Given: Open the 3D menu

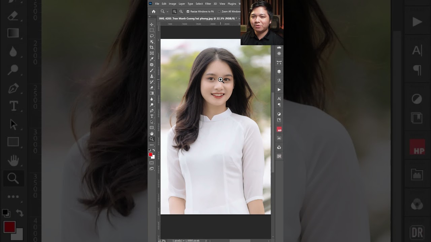Looking at the screenshot, I should (x=215, y=4).
